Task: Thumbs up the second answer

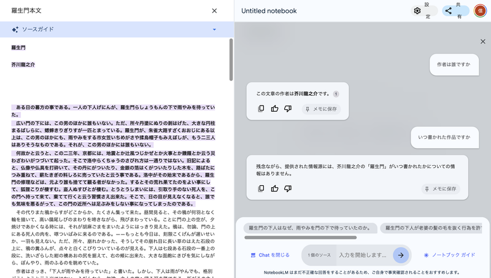Action: [x=274, y=188]
